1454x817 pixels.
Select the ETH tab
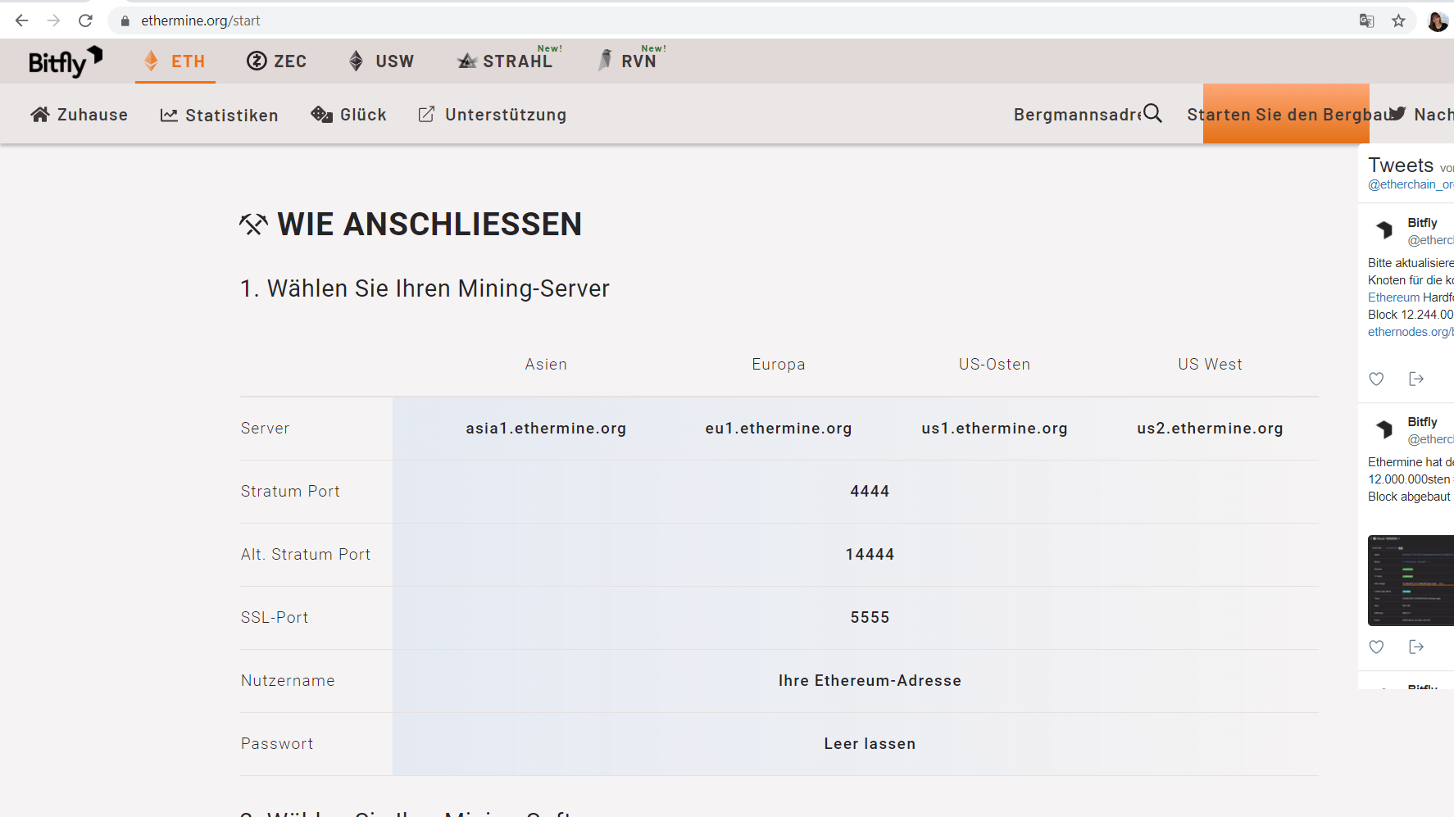[x=175, y=61]
